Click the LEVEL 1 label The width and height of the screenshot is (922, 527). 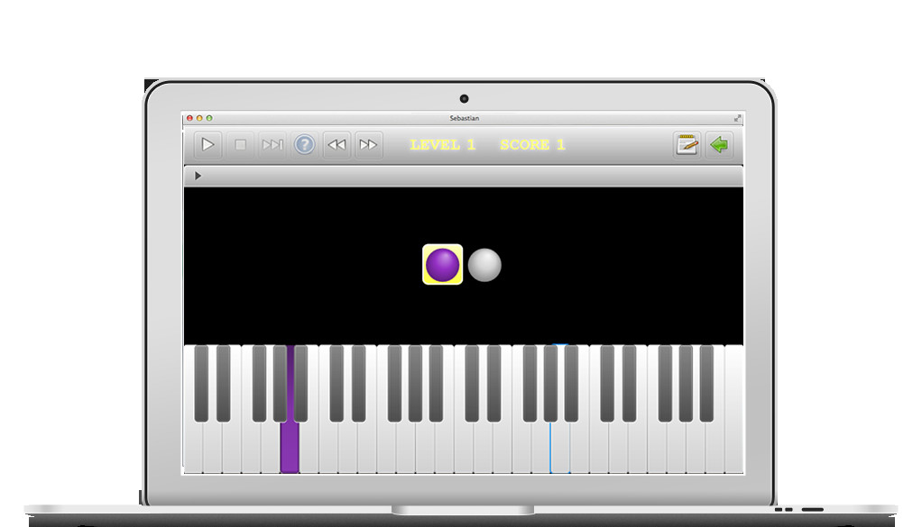click(442, 145)
